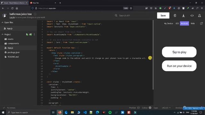The width and height of the screenshot is (205, 115).
Task: Open Task View from the taskbar
Action: 53,112
